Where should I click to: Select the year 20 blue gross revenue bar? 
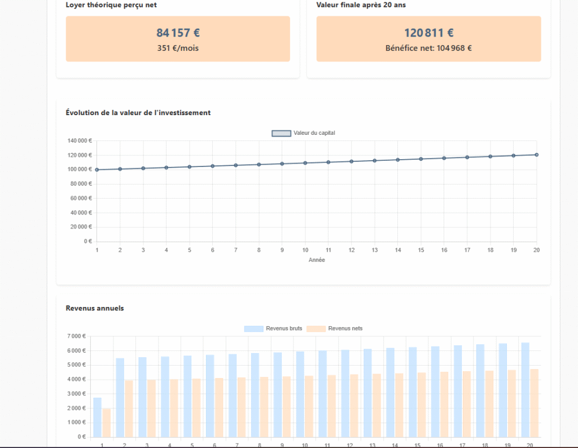pos(525,389)
